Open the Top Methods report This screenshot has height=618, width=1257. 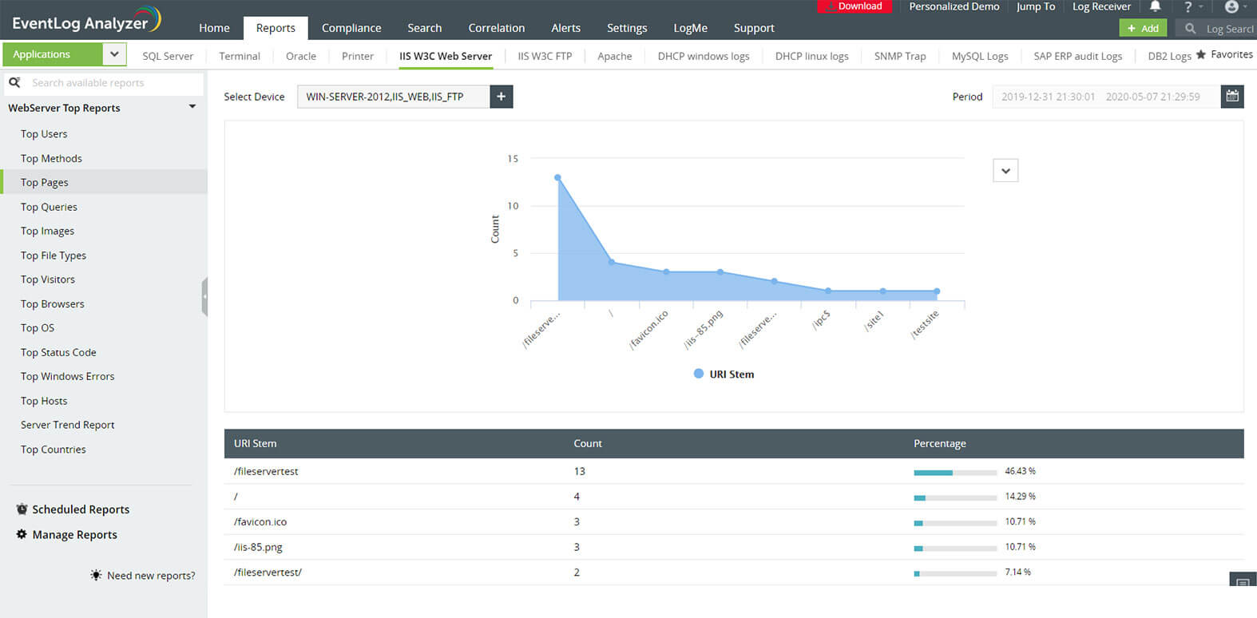[x=51, y=158]
